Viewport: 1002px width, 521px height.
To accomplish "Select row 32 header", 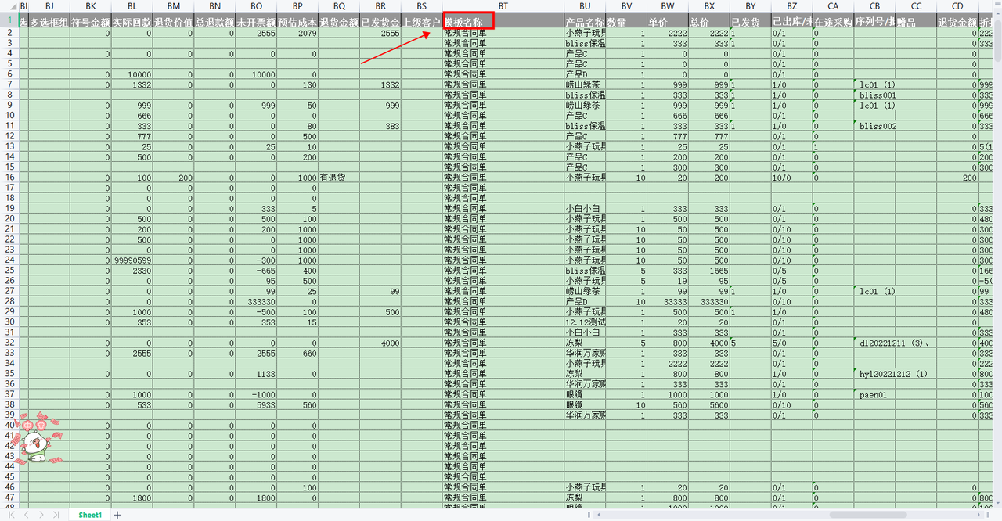I will pyautogui.click(x=9, y=342).
